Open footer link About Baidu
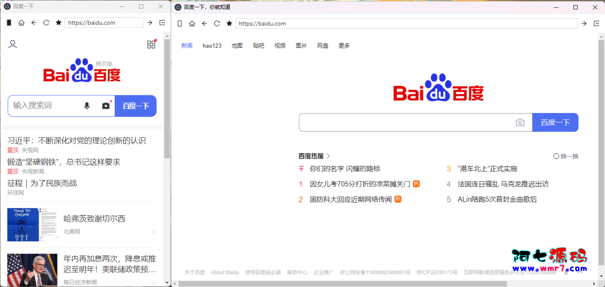The image size is (605, 287). tap(225, 272)
